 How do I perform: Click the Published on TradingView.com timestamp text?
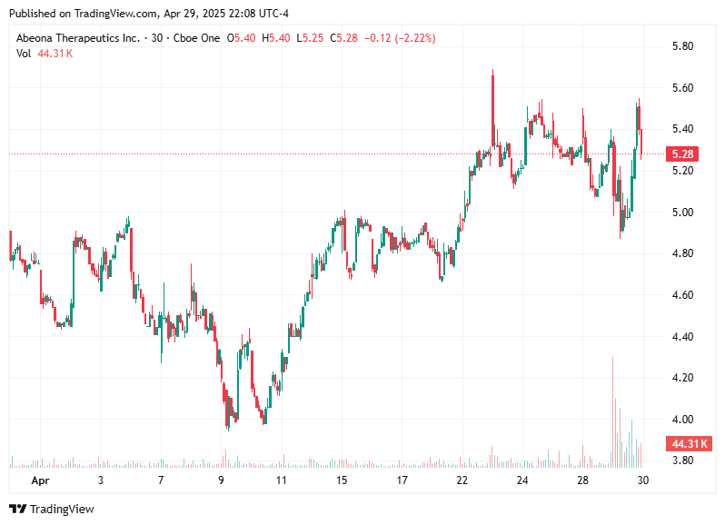click(x=149, y=14)
